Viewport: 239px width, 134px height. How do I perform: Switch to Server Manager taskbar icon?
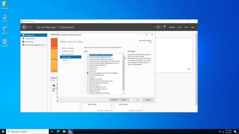coord(70,131)
